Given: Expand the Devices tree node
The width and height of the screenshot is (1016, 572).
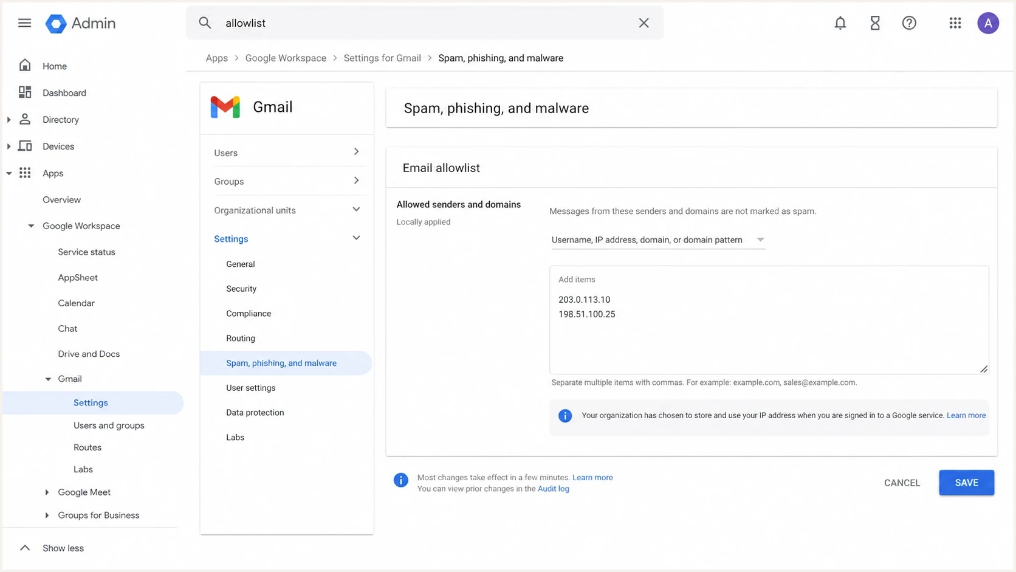Looking at the screenshot, I should click(9, 146).
